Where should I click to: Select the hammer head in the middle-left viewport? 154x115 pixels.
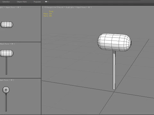click(7, 53)
